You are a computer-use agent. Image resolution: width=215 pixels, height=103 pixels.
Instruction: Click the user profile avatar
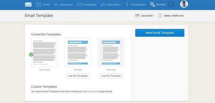coord(184,4)
